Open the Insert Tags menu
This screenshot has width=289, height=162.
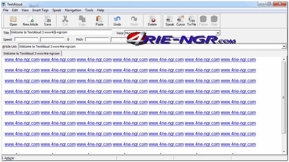click(40, 10)
